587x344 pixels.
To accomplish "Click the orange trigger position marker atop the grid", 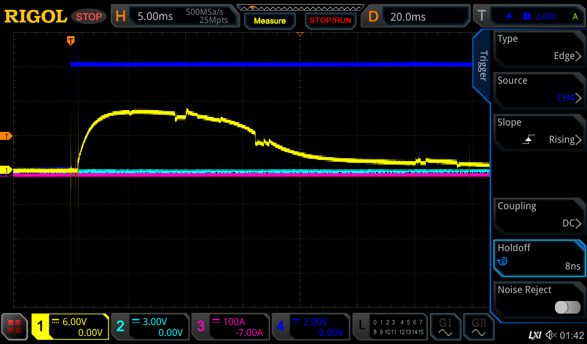I will pos(71,41).
